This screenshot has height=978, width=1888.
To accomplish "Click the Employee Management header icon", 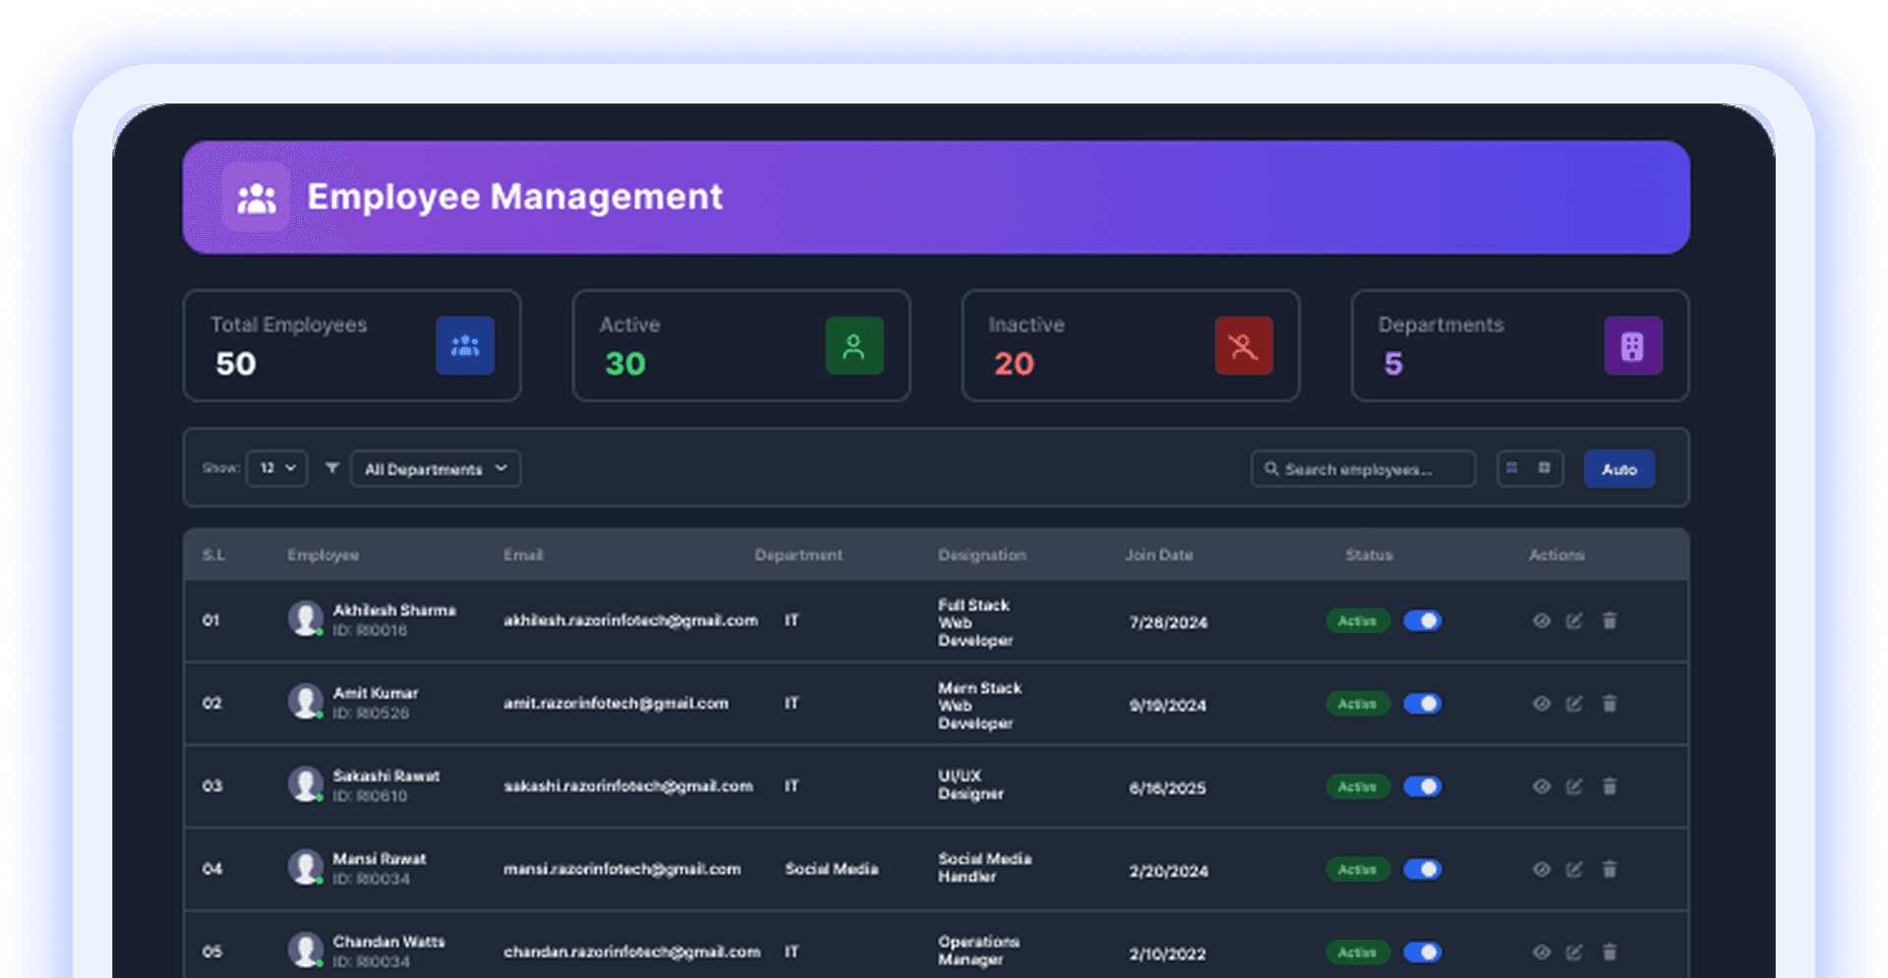I will tap(256, 198).
